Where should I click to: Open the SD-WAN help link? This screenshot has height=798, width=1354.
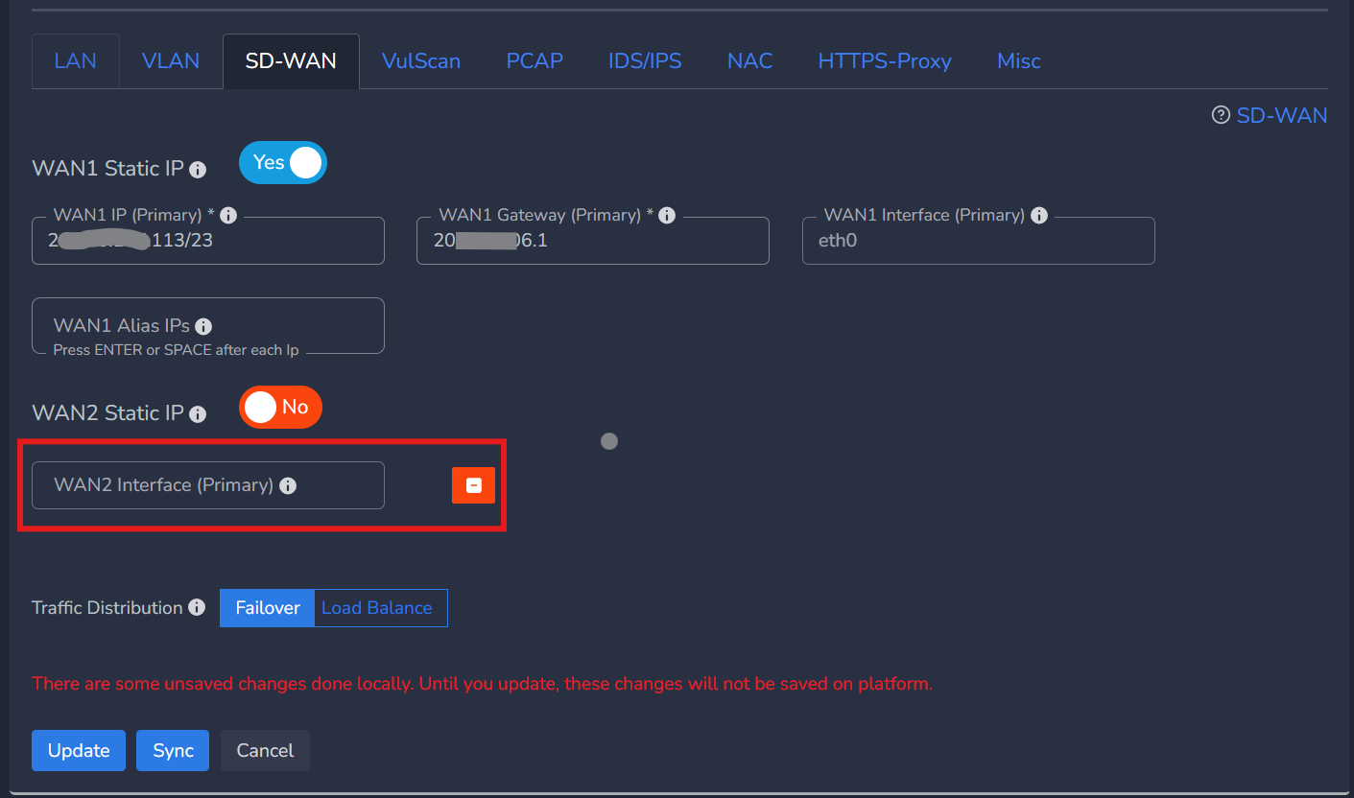[1271, 116]
